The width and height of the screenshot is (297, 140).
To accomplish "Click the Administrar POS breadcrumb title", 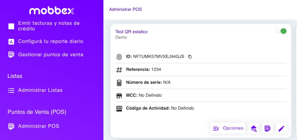I will [x=125, y=9].
